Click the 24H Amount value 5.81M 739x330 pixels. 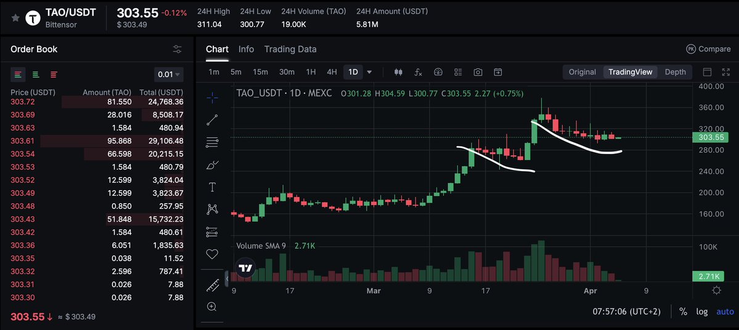click(x=367, y=24)
